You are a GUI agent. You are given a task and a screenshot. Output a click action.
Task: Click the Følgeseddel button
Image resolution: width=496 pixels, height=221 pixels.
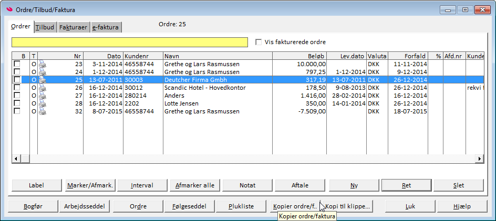point(190,207)
